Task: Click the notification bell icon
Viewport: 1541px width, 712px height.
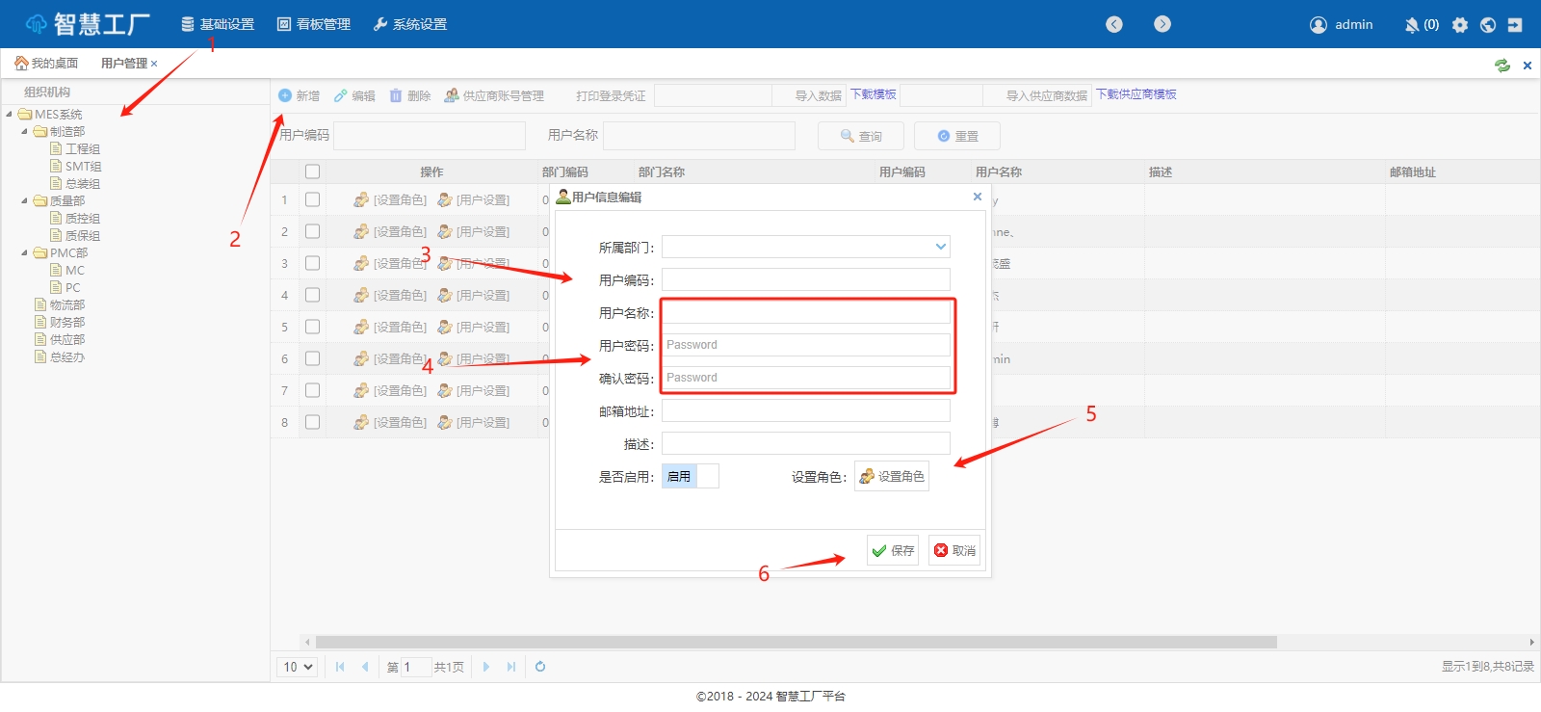Action: click(1412, 25)
